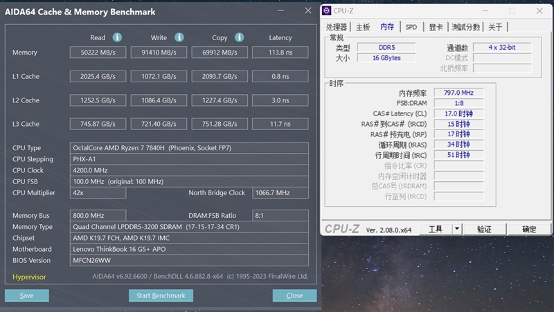This screenshot has width=554, height=312.
Task: Click the Close button in AIDA64
Action: pos(294,295)
